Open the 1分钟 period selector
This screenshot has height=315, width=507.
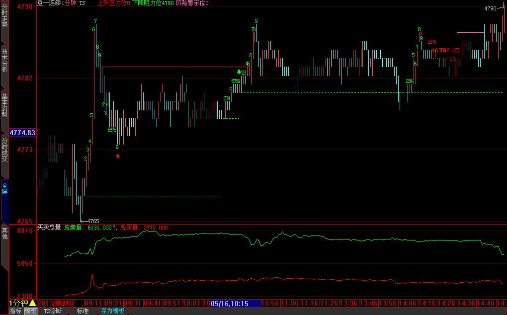coord(18,303)
